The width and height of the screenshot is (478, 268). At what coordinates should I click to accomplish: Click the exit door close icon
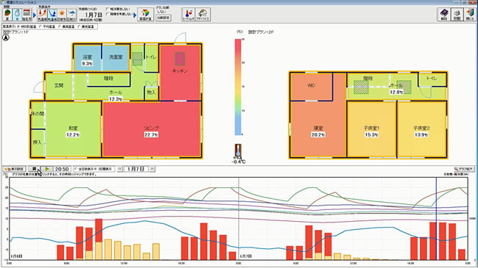pyautogui.click(x=470, y=14)
